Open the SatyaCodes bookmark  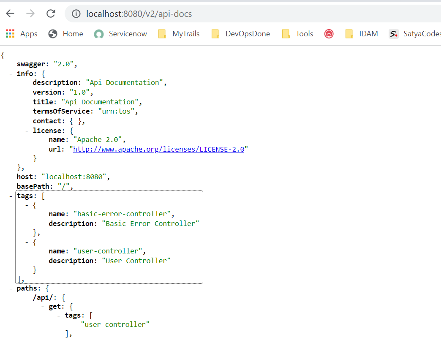[x=415, y=34]
